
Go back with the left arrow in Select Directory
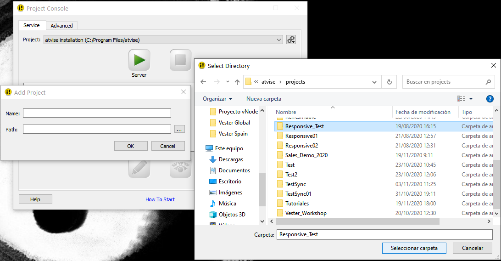pyautogui.click(x=203, y=82)
